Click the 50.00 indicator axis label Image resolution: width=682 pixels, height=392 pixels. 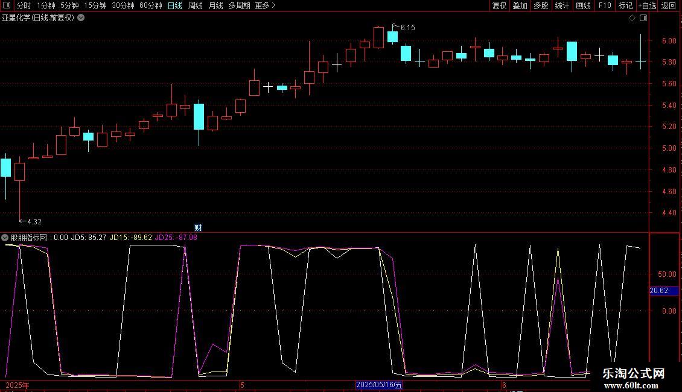pos(667,274)
